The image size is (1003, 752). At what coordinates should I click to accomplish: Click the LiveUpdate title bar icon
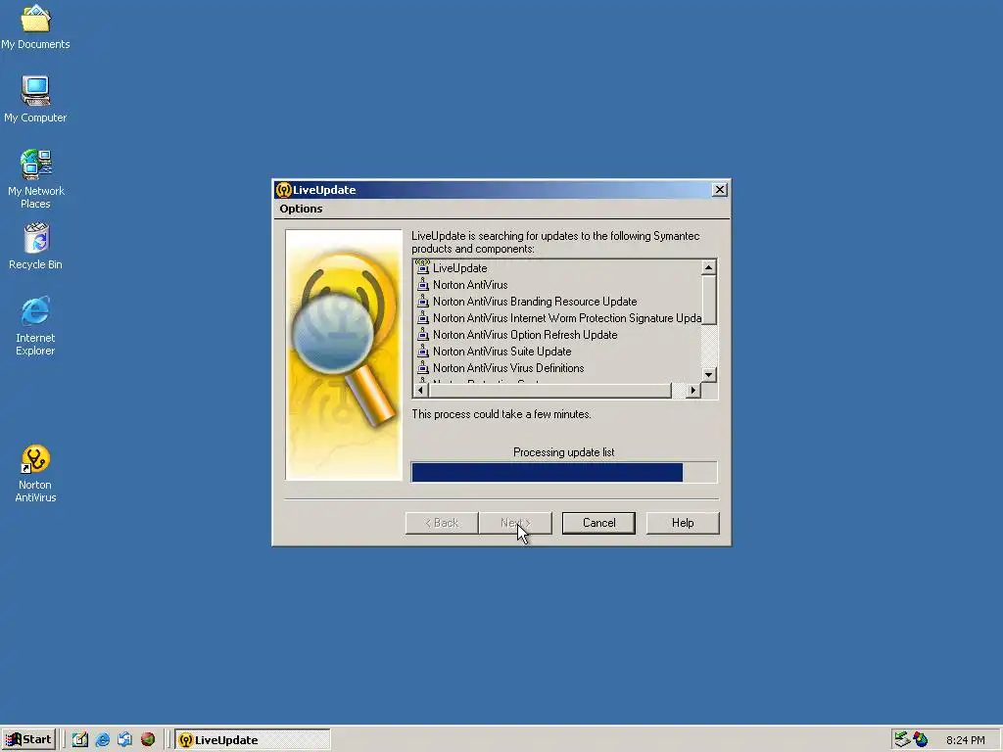click(x=283, y=190)
